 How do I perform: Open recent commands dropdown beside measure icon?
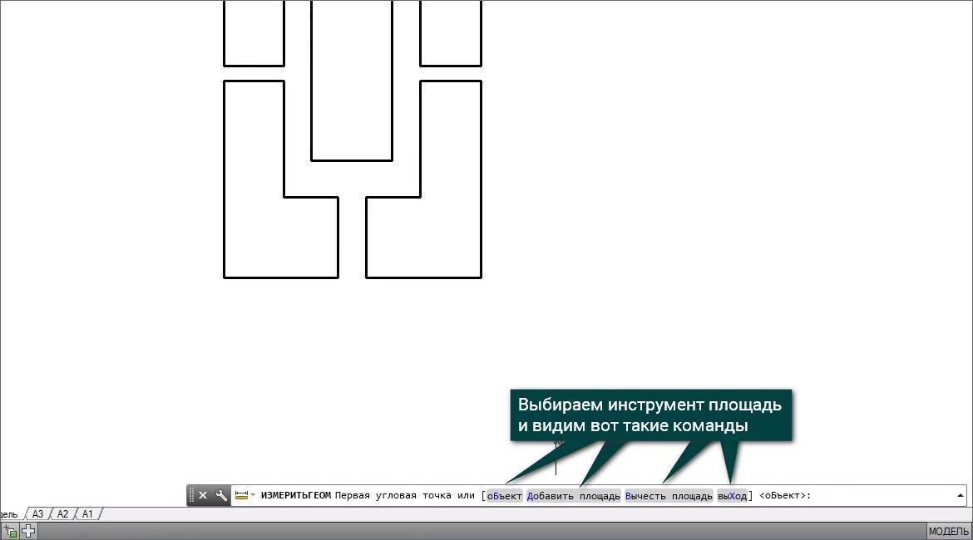click(253, 495)
